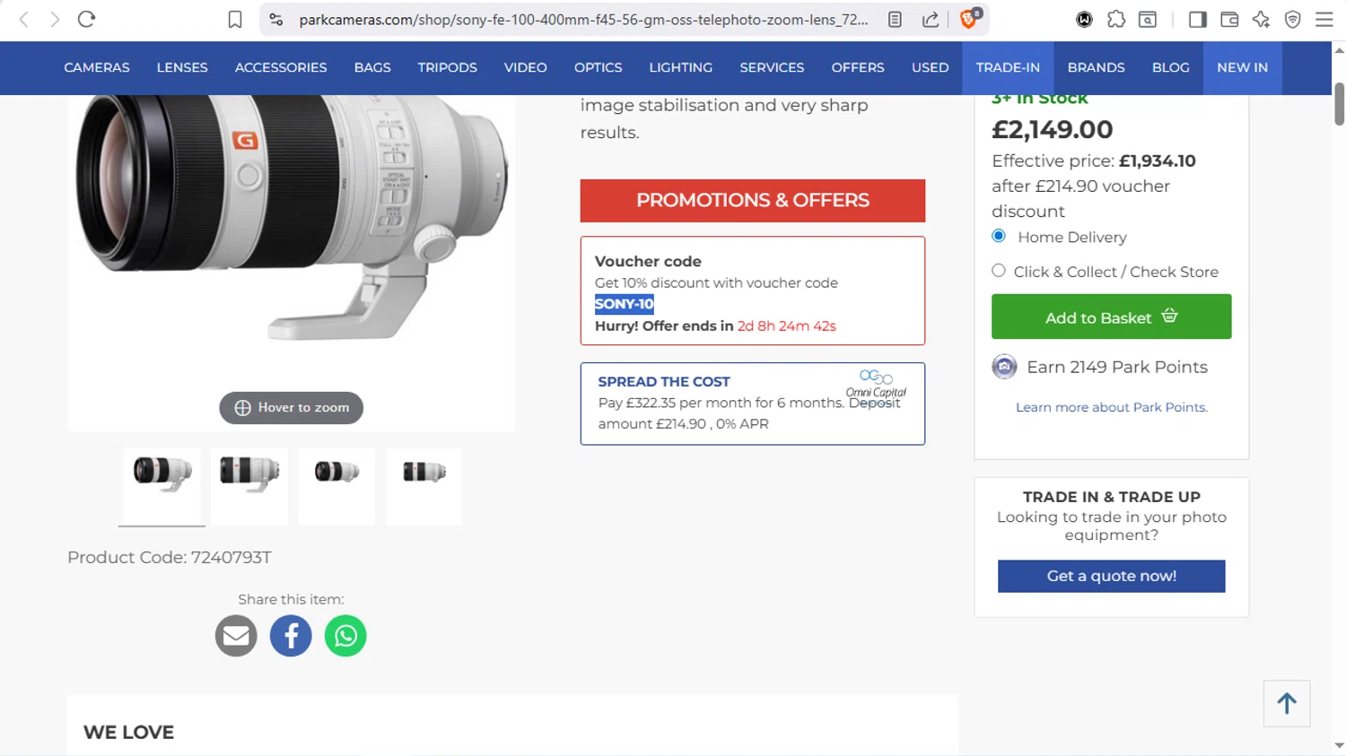Open the ACCESSORIES navigation menu
This screenshot has width=1346, height=756.
pyautogui.click(x=281, y=67)
